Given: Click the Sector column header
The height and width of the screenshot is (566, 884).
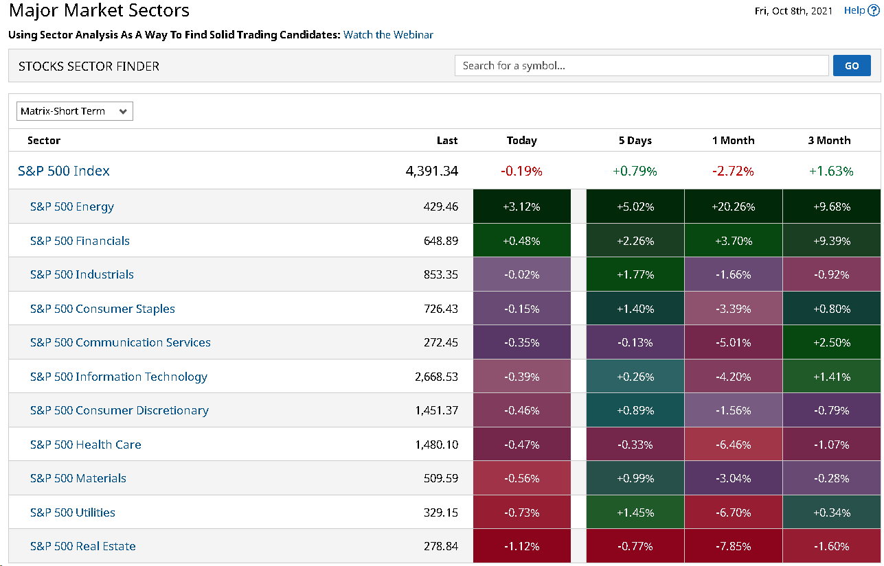Looking at the screenshot, I should [x=44, y=141].
